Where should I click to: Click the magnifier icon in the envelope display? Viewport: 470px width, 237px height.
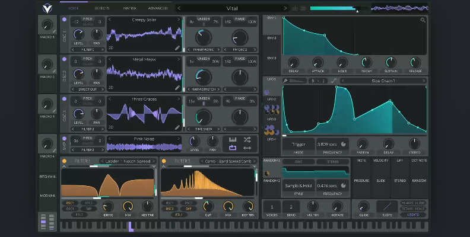coord(423,20)
